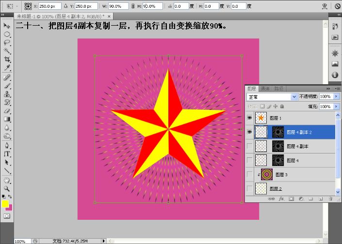Switch to warp mode

(x=325, y=6)
